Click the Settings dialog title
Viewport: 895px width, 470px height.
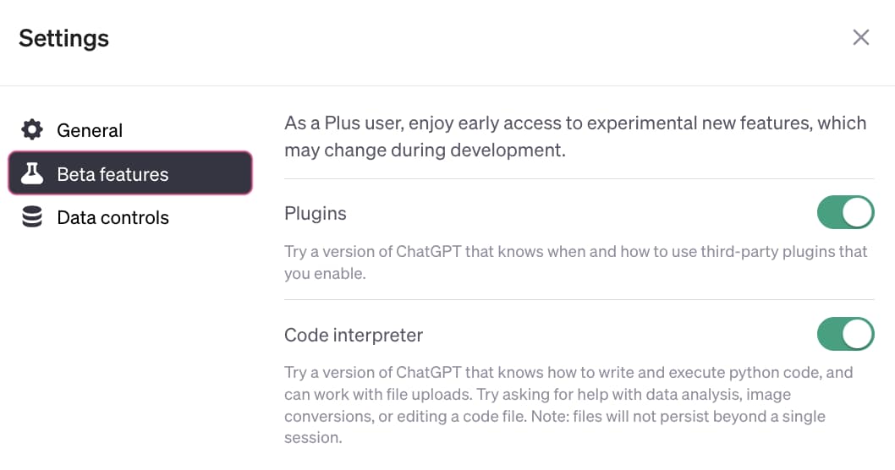pyautogui.click(x=64, y=38)
